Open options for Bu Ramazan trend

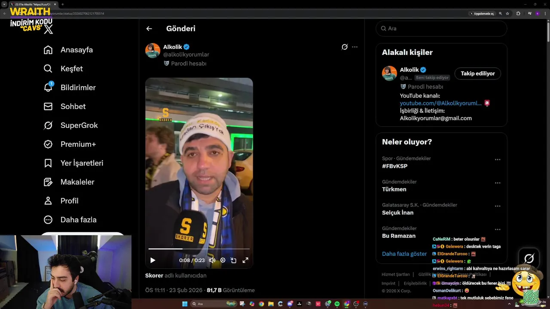pos(498,229)
